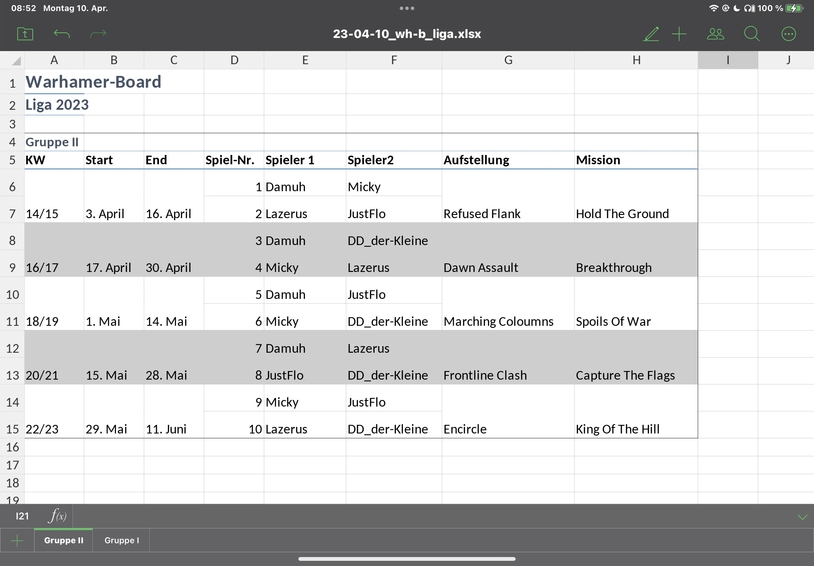814x566 pixels.
Task: Undo the last action
Action: [62, 34]
